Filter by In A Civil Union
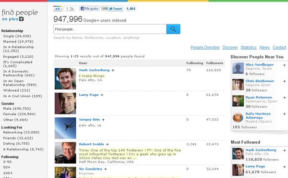 pyautogui.click(x=23, y=96)
